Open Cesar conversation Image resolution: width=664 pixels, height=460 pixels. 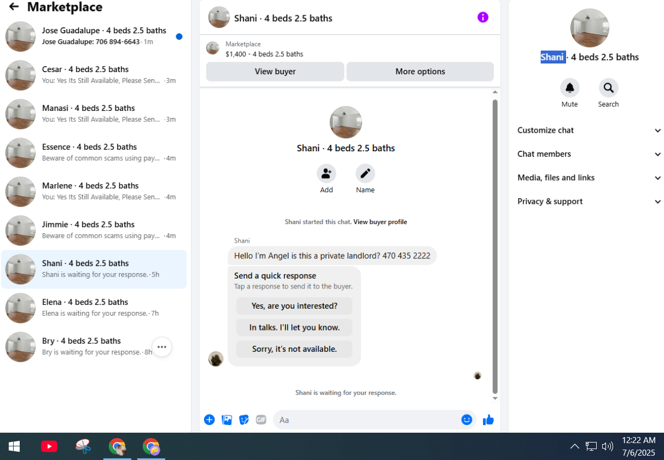coord(94,75)
